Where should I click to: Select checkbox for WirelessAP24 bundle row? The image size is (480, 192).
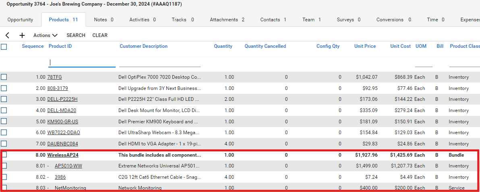click(x=4, y=155)
